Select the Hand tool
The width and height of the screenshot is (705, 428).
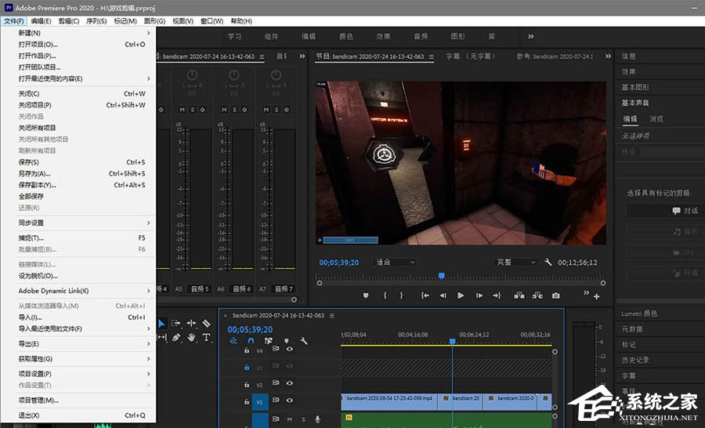[x=192, y=338]
